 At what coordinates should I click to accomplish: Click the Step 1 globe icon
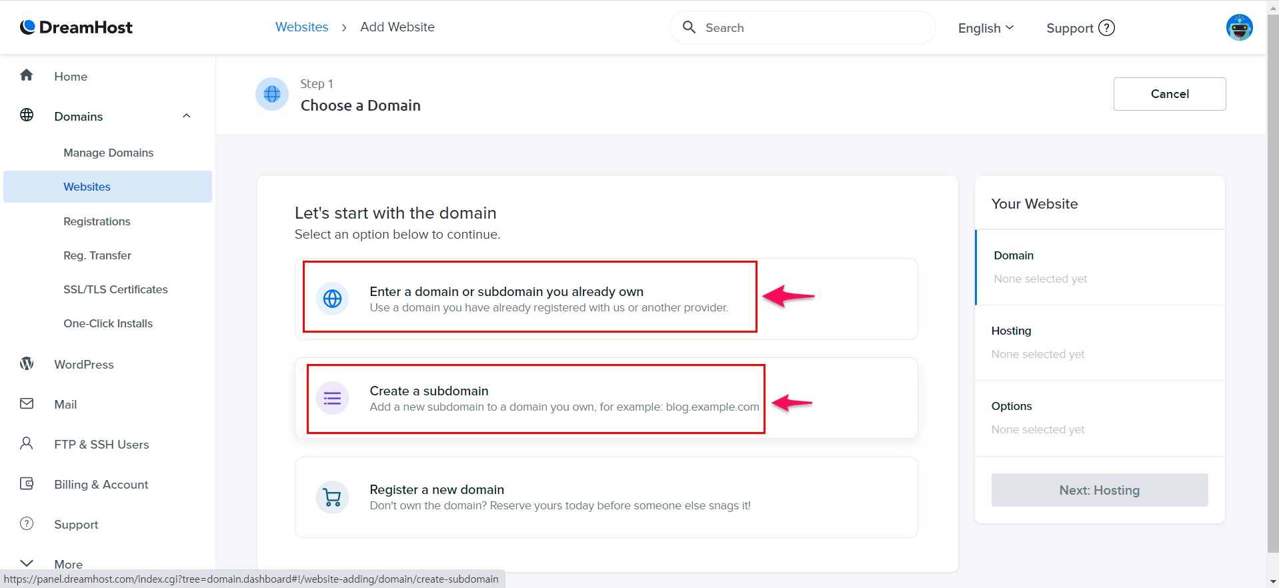pos(272,94)
